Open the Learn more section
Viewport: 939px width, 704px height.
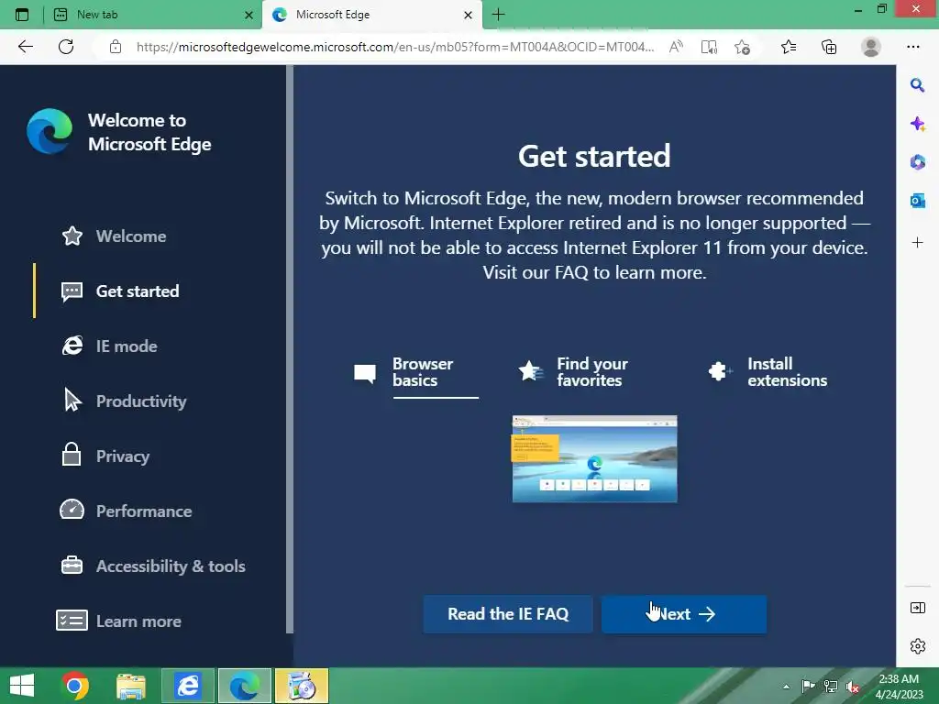click(118, 621)
